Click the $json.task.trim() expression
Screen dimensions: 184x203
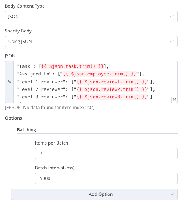click(x=72, y=66)
